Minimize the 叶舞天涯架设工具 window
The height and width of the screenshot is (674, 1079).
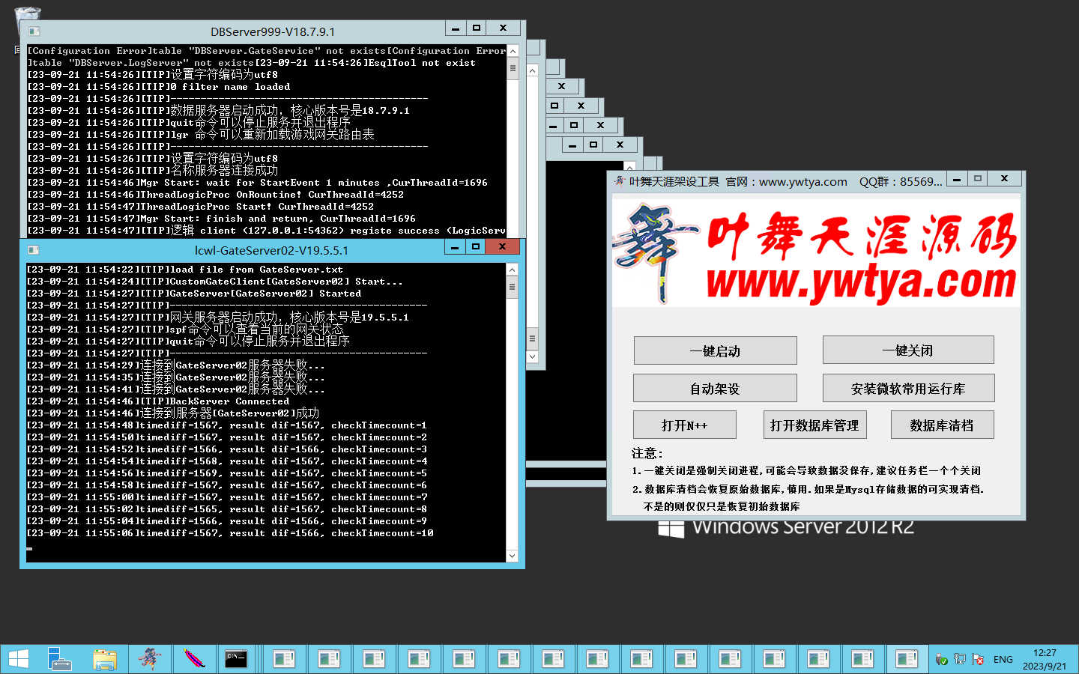[x=957, y=179]
